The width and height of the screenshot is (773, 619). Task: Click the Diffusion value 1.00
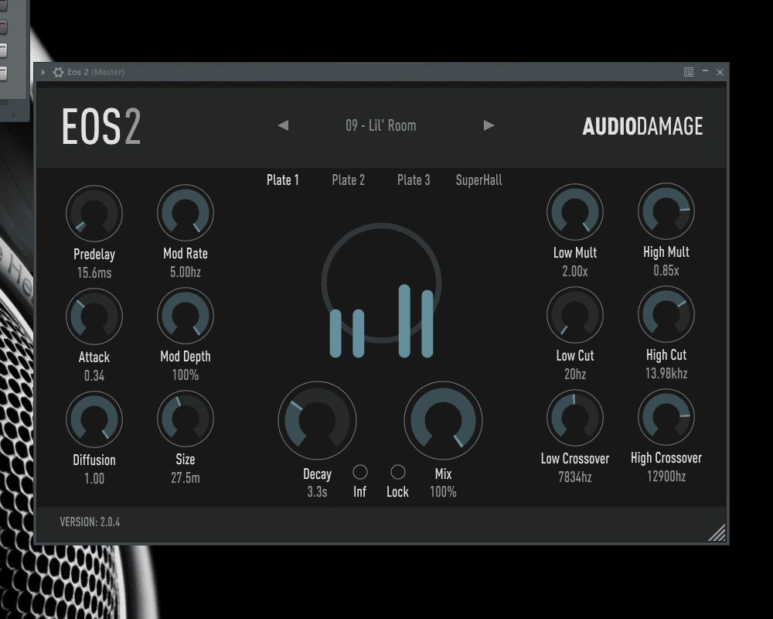[x=94, y=478]
